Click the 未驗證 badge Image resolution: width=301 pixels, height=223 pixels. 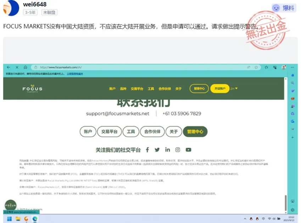(49, 12)
